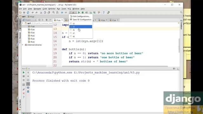Run configuration with green play button

79,13
